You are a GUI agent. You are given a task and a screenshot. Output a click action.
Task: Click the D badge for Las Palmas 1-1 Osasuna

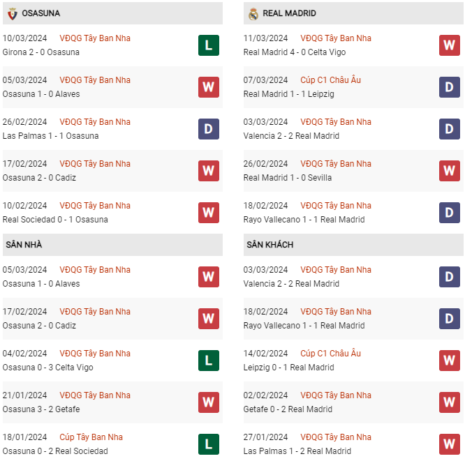209,129
